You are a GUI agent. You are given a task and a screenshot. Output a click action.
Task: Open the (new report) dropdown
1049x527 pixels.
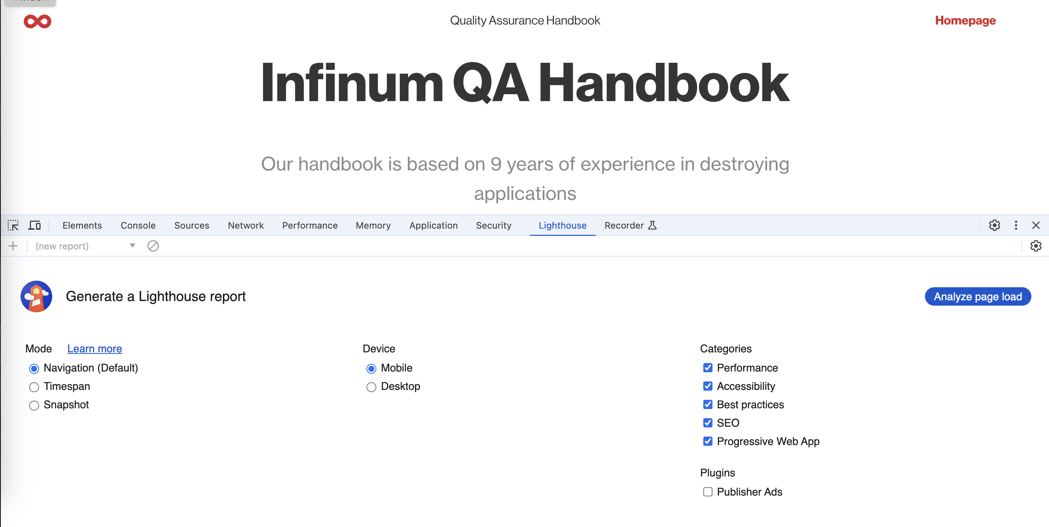point(85,246)
